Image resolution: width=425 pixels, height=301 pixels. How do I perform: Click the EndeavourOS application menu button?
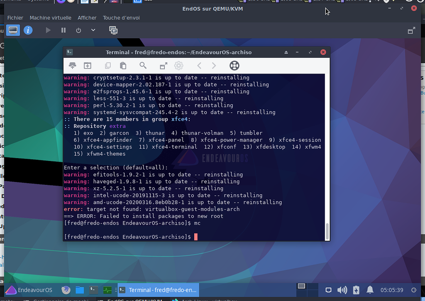point(29,290)
